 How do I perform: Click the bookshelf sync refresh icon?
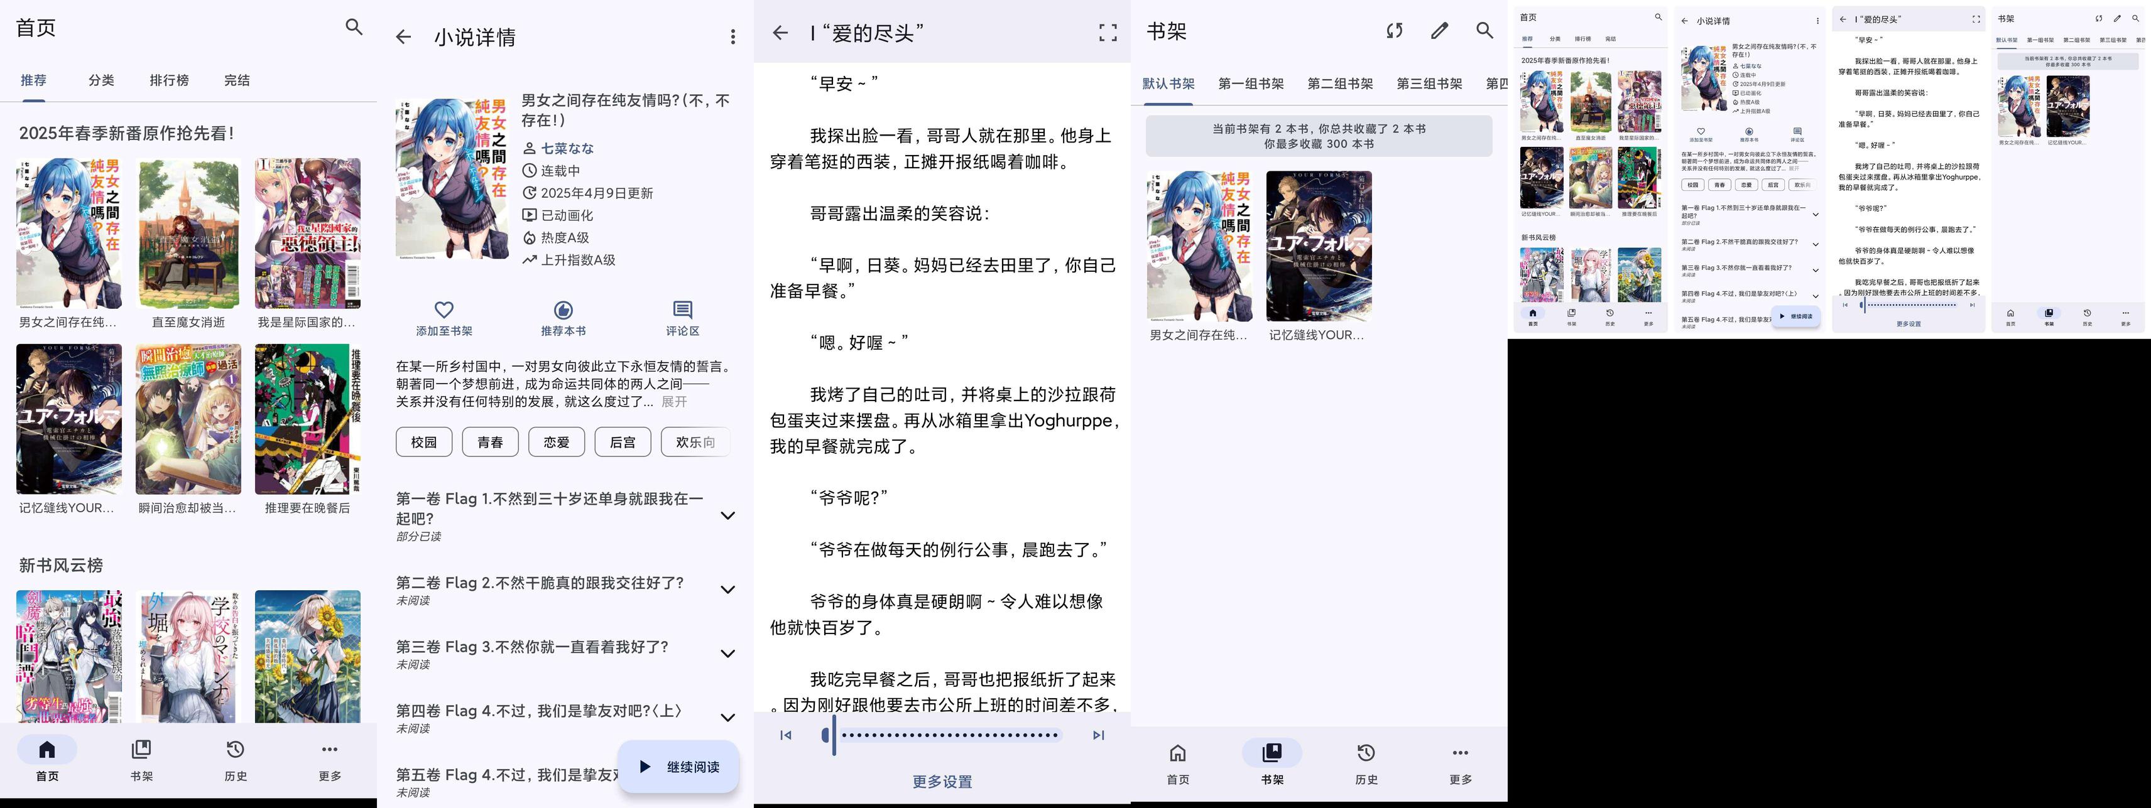point(1393,31)
